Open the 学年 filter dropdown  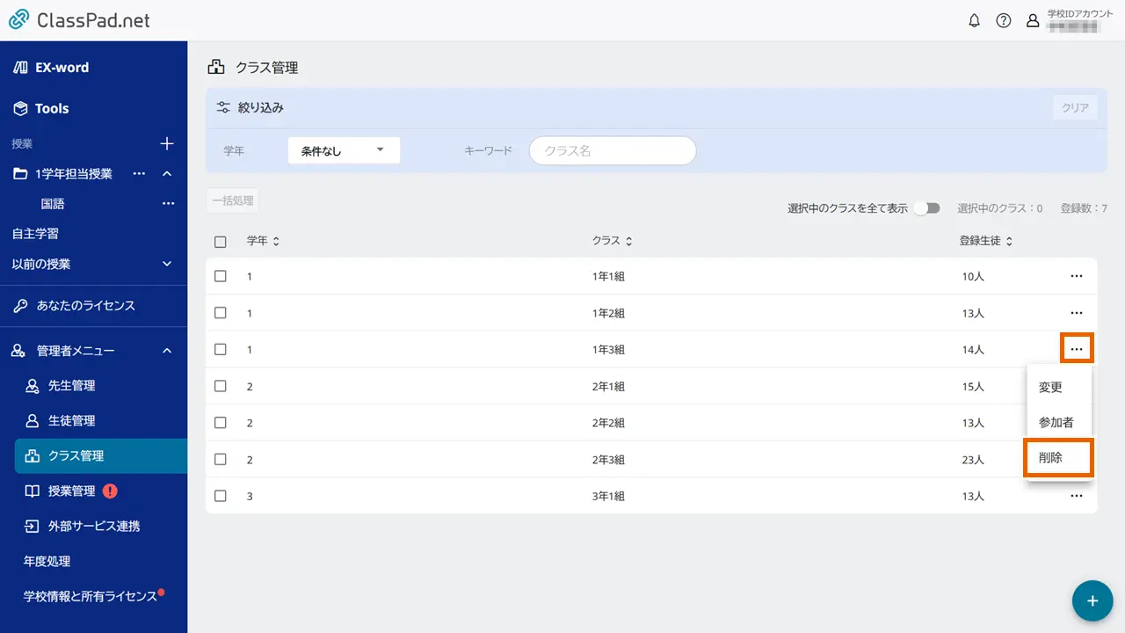(x=344, y=150)
